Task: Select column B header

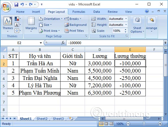Action: coord(40,49)
